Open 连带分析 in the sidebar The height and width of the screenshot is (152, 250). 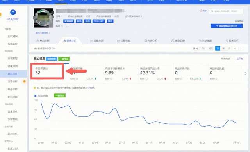click(12, 82)
